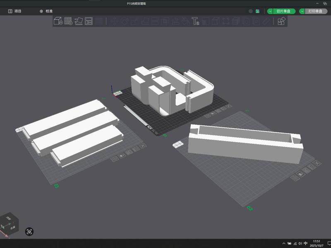
Task: Open the 项目 menu
Action: pyautogui.click(x=15, y=11)
